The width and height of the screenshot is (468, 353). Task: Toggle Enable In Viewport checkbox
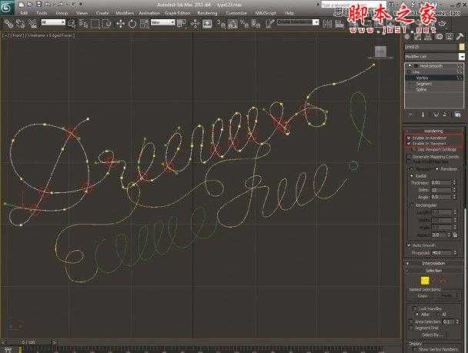click(x=409, y=144)
